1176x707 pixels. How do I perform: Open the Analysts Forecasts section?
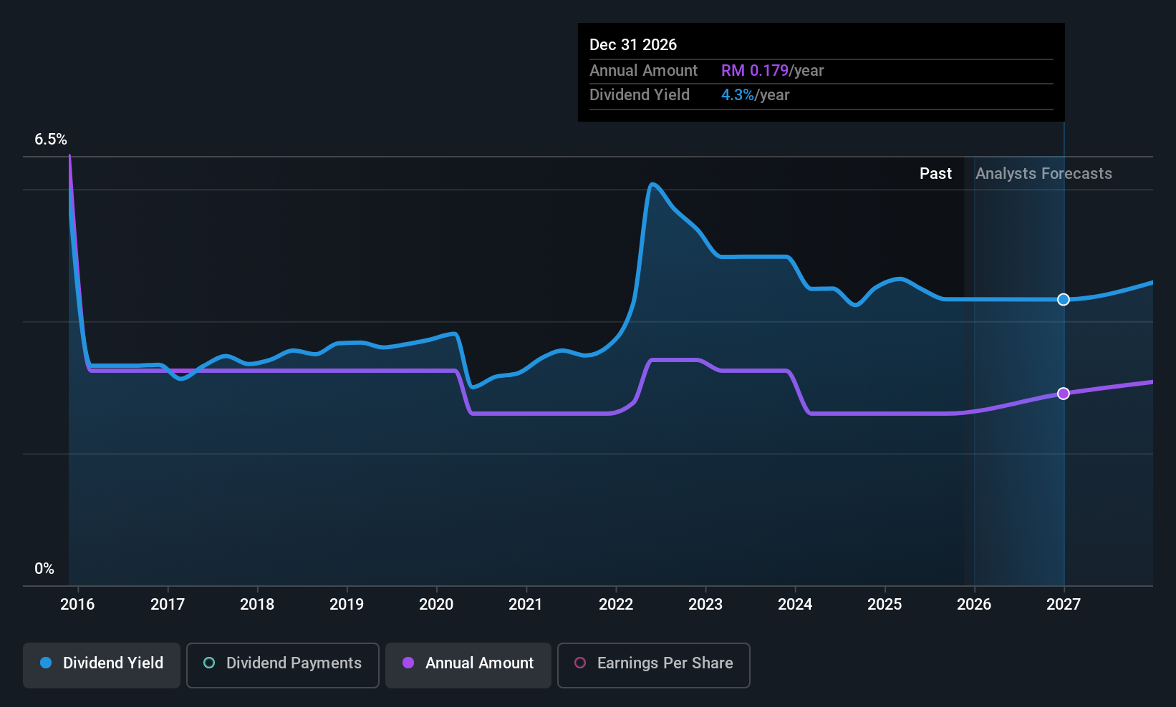pos(1044,173)
